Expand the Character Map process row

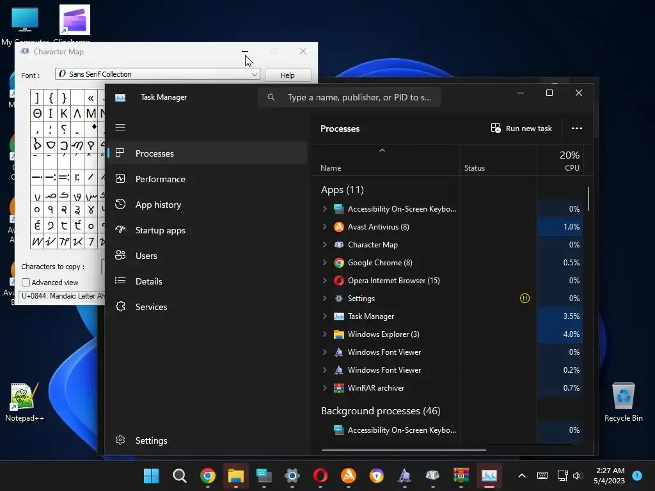(x=324, y=245)
